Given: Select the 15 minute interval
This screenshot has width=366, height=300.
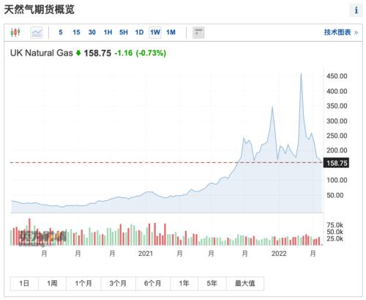Looking at the screenshot, I should [76, 32].
